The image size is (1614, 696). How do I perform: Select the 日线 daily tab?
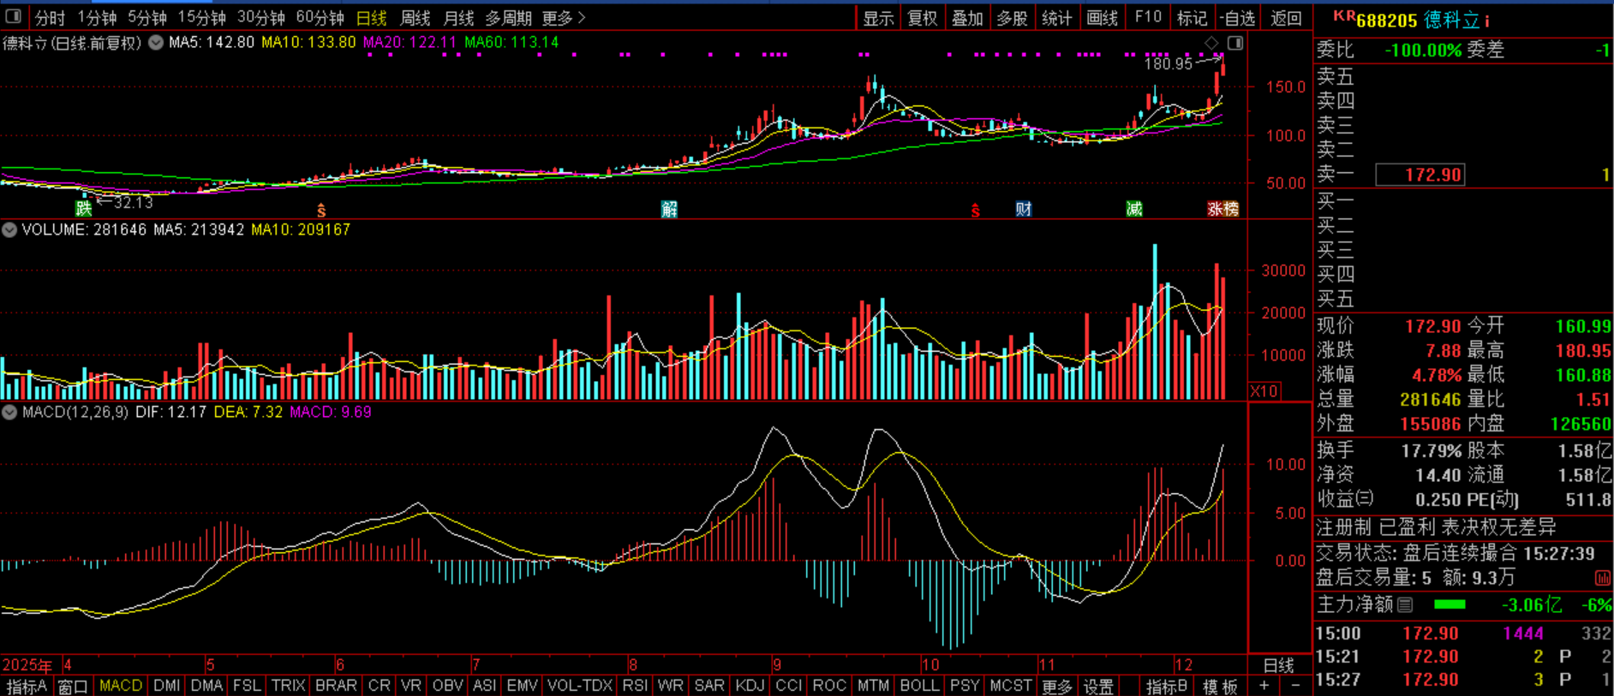pos(372,17)
